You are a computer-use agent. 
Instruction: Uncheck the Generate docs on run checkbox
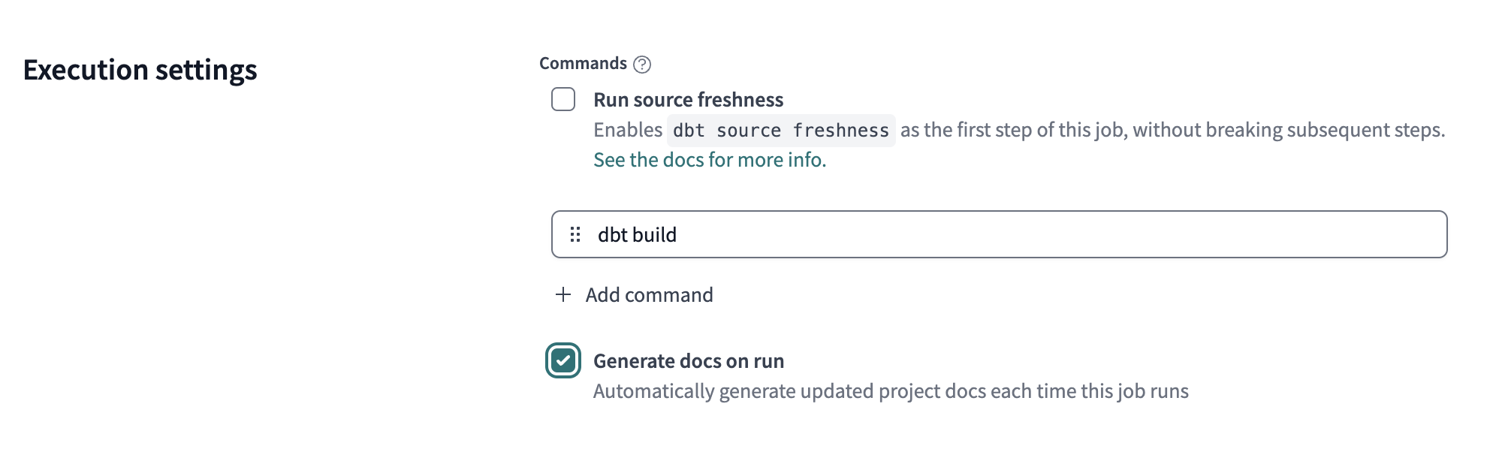[563, 361]
